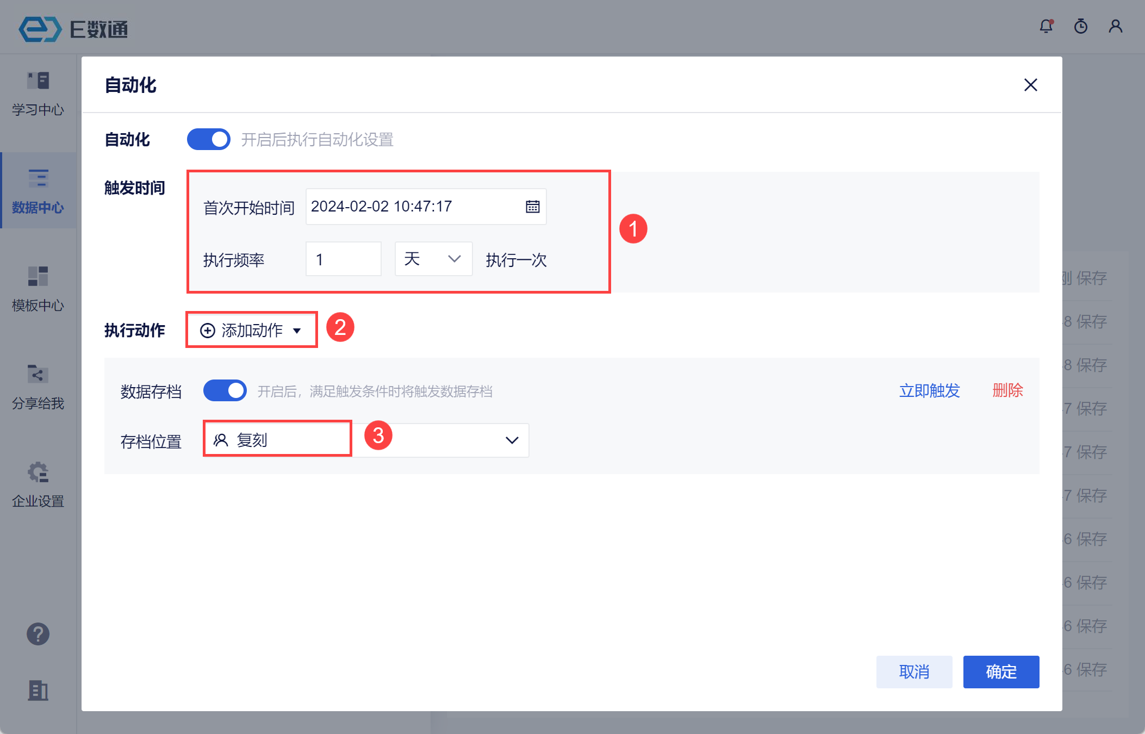The width and height of the screenshot is (1145, 734).
Task: Expand the 天 frequency unit dropdown
Action: (433, 259)
